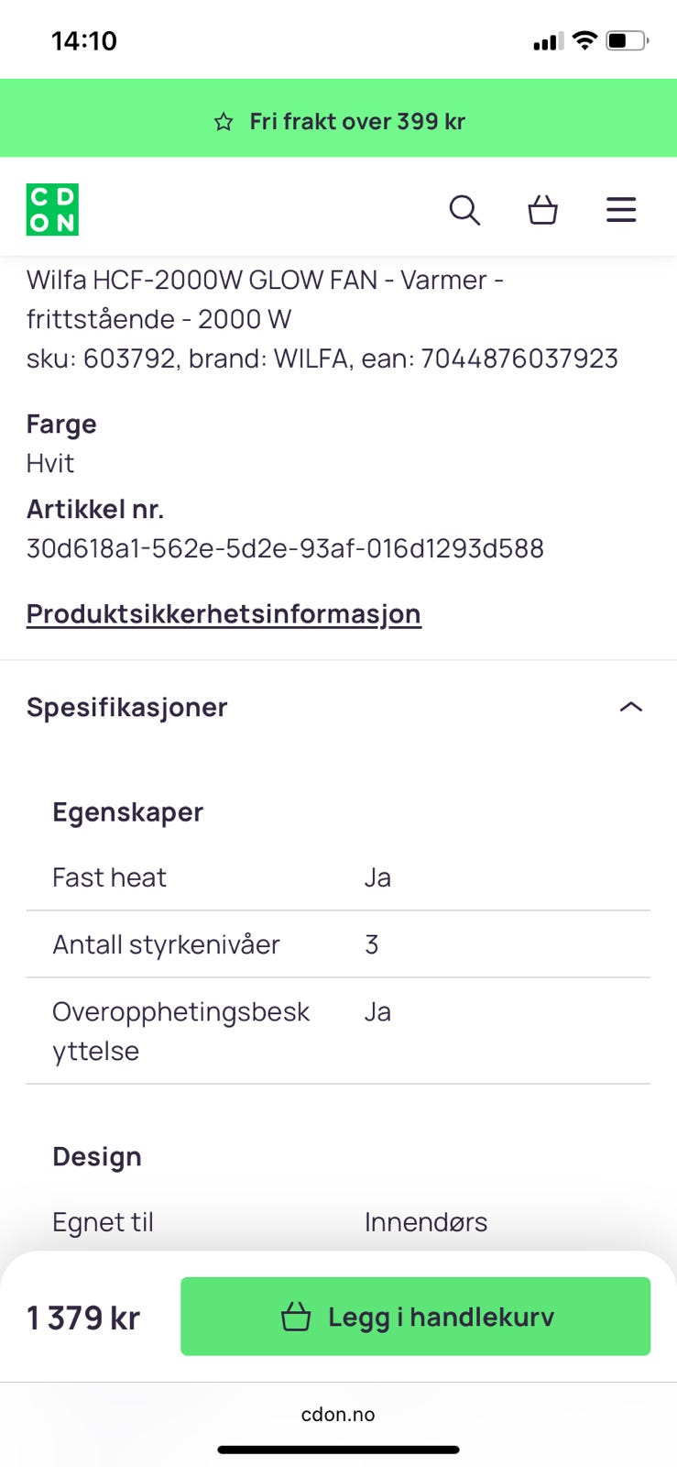Tap the status bar clock showing 14:10
This screenshot has width=677, height=1467.
pos(84,40)
